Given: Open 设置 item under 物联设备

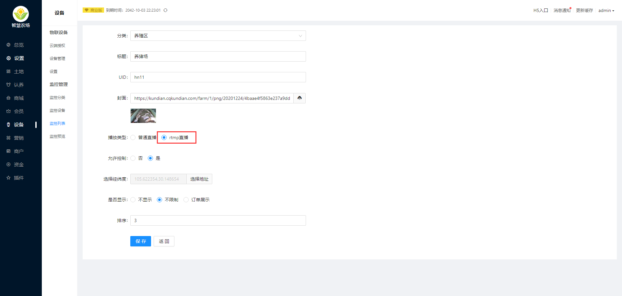Looking at the screenshot, I should [53, 71].
